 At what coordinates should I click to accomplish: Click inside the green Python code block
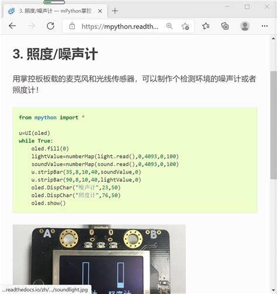tap(135, 160)
